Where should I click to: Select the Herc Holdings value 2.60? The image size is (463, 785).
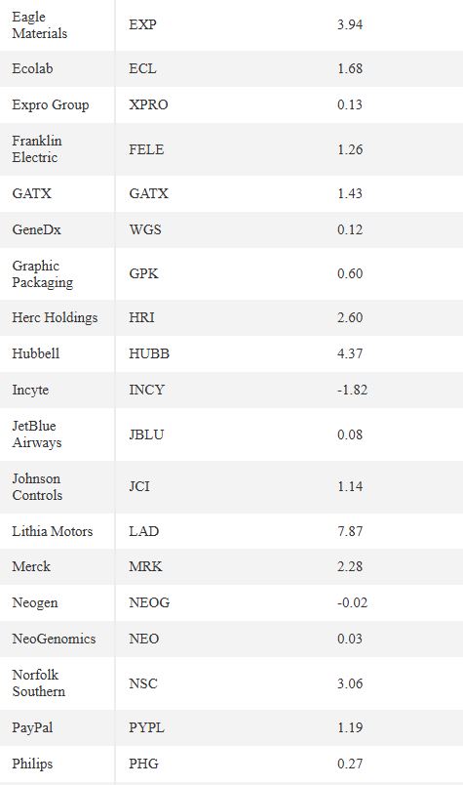[350, 318]
